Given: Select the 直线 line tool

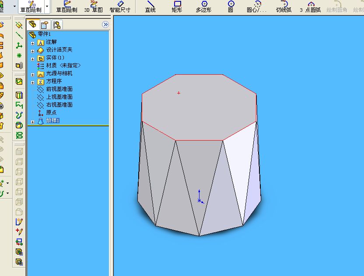Looking at the screenshot, I should (150, 7).
